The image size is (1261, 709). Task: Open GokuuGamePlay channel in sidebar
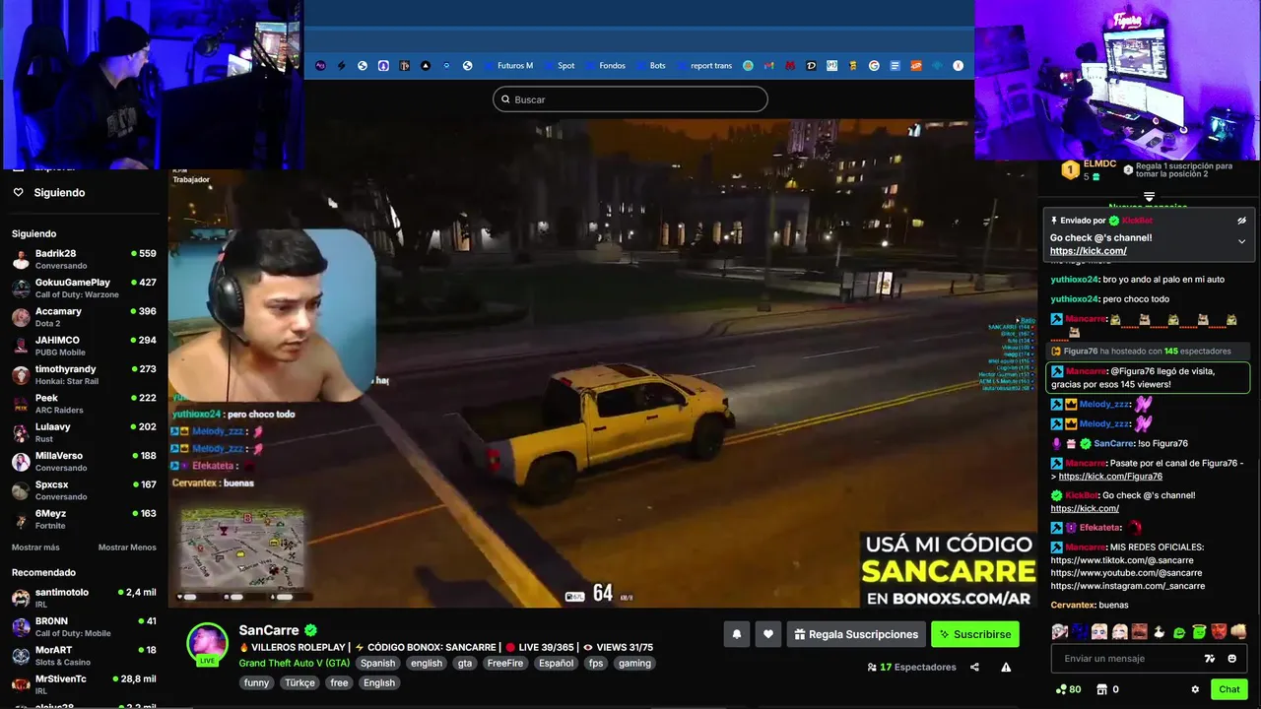click(x=84, y=289)
